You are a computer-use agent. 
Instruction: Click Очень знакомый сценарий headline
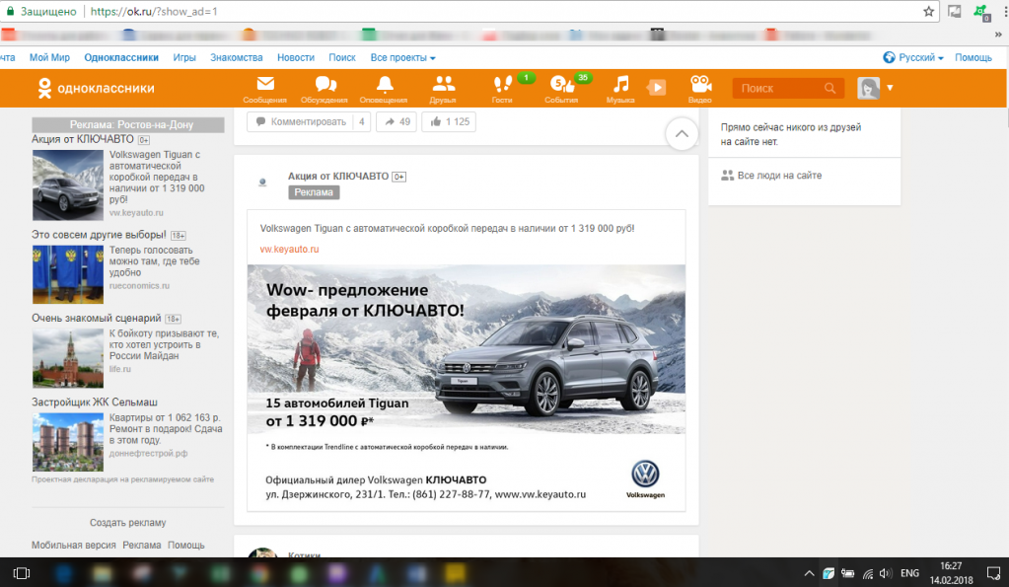pyautogui.click(x=96, y=318)
